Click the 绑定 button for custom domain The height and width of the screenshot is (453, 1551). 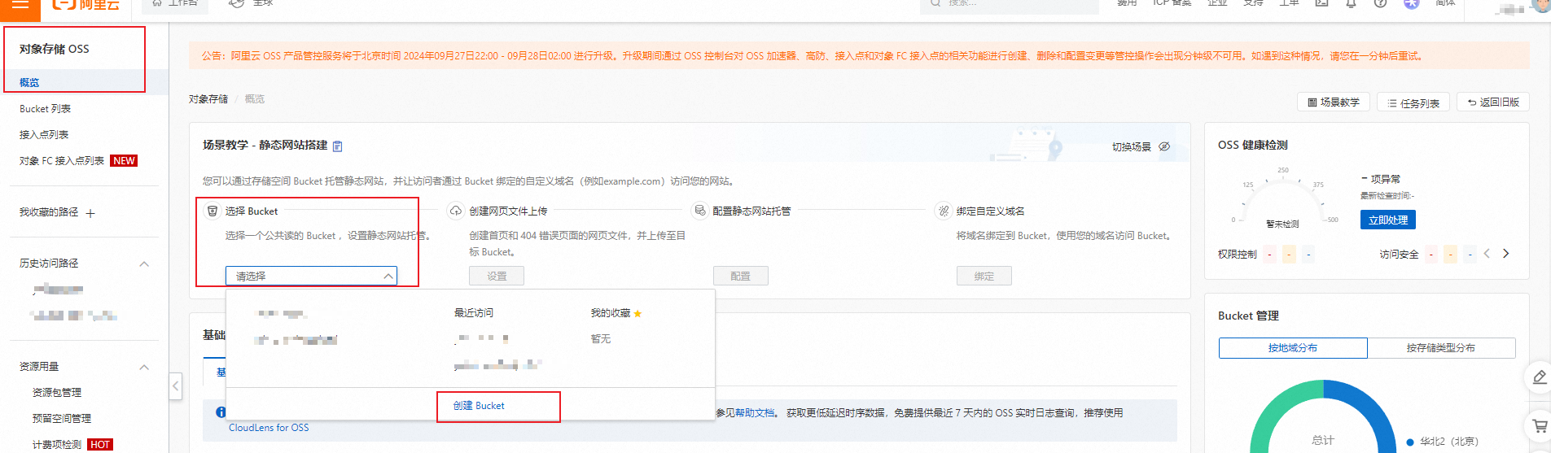click(984, 276)
